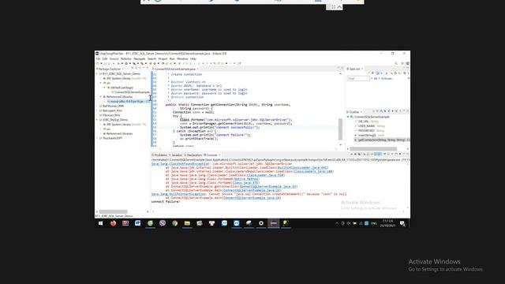Expand JRE System Library under B11_JDBC_SQL_Server_Demo

tap(100, 78)
